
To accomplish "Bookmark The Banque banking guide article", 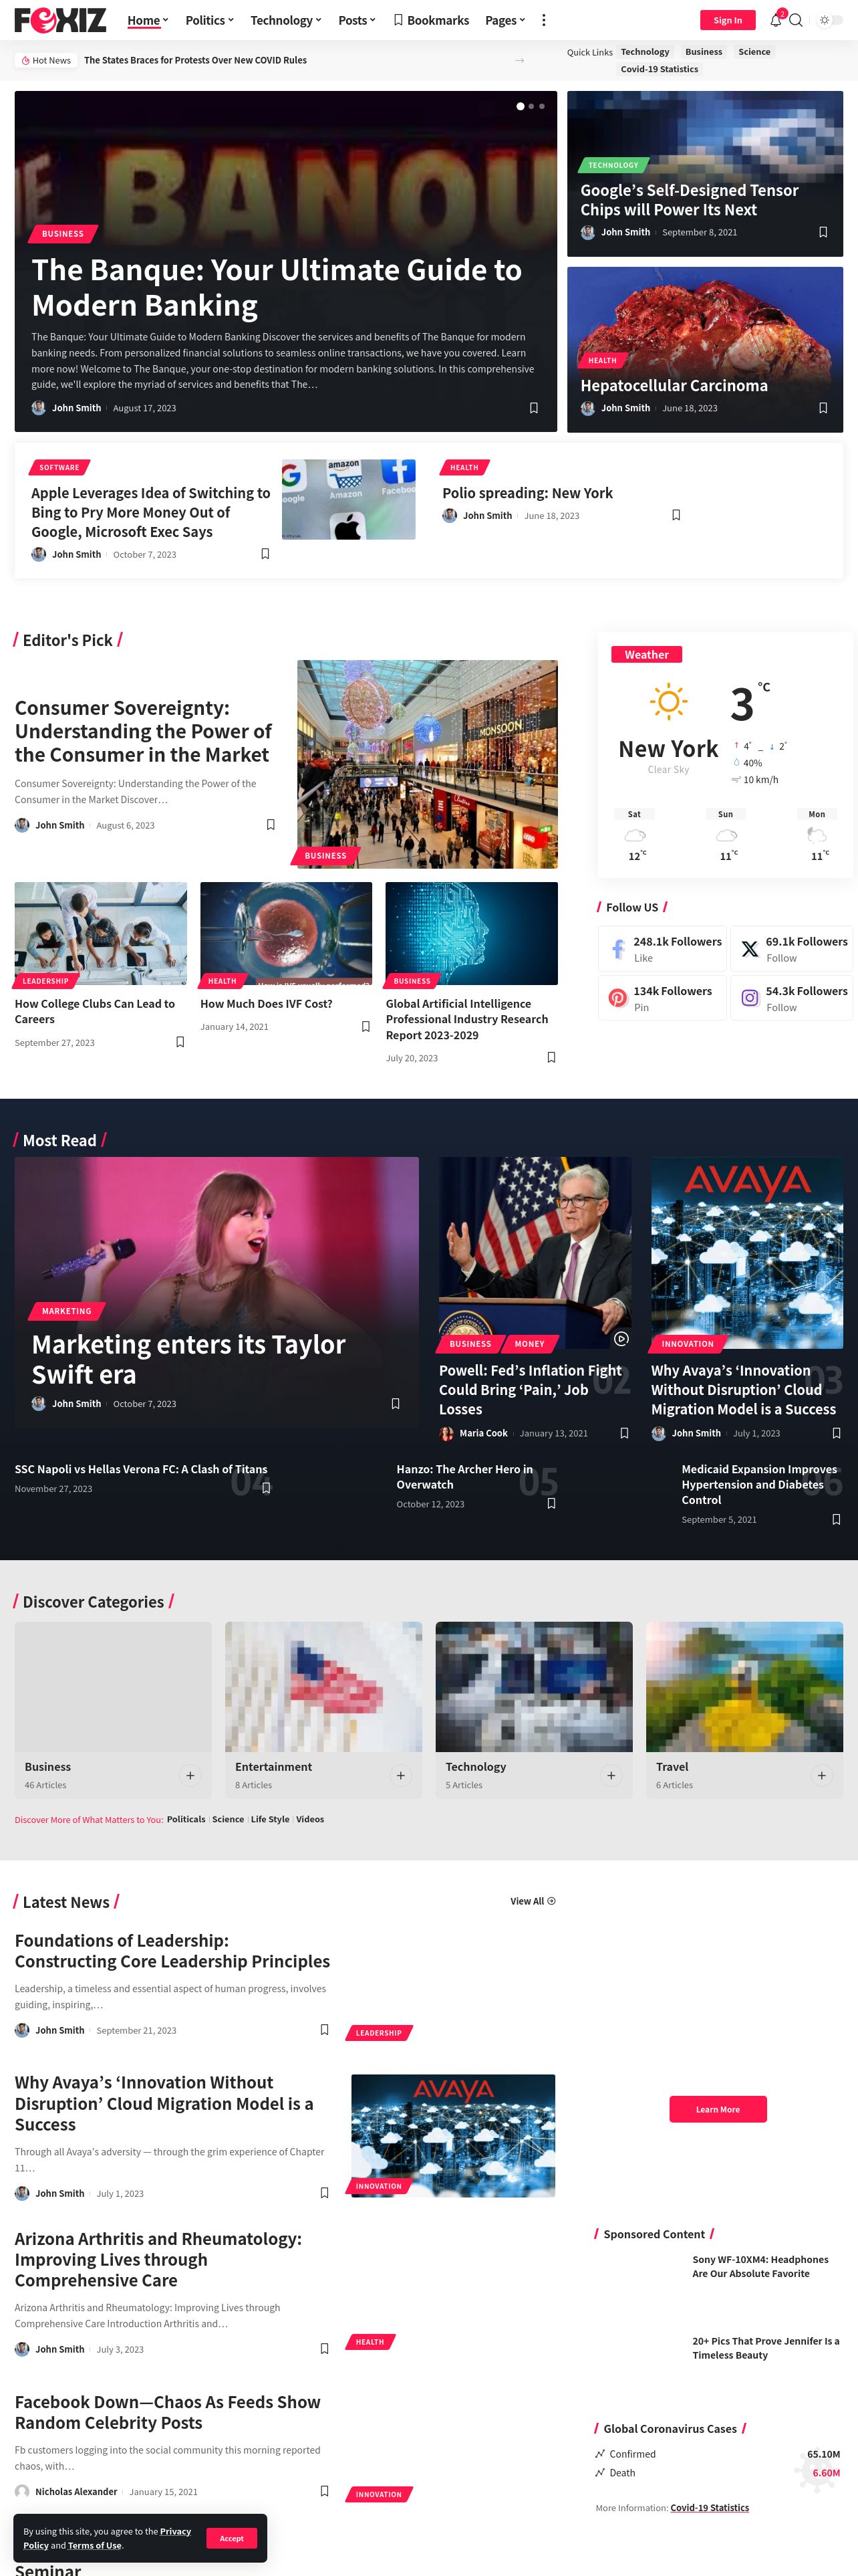I will [x=533, y=408].
